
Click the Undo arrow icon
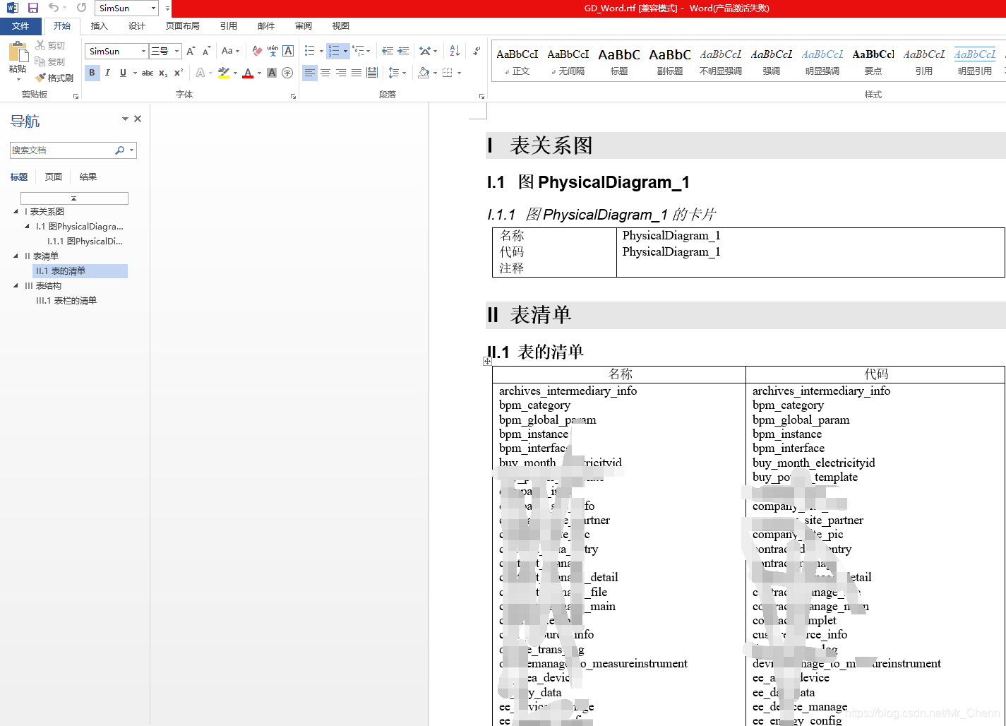coord(54,8)
